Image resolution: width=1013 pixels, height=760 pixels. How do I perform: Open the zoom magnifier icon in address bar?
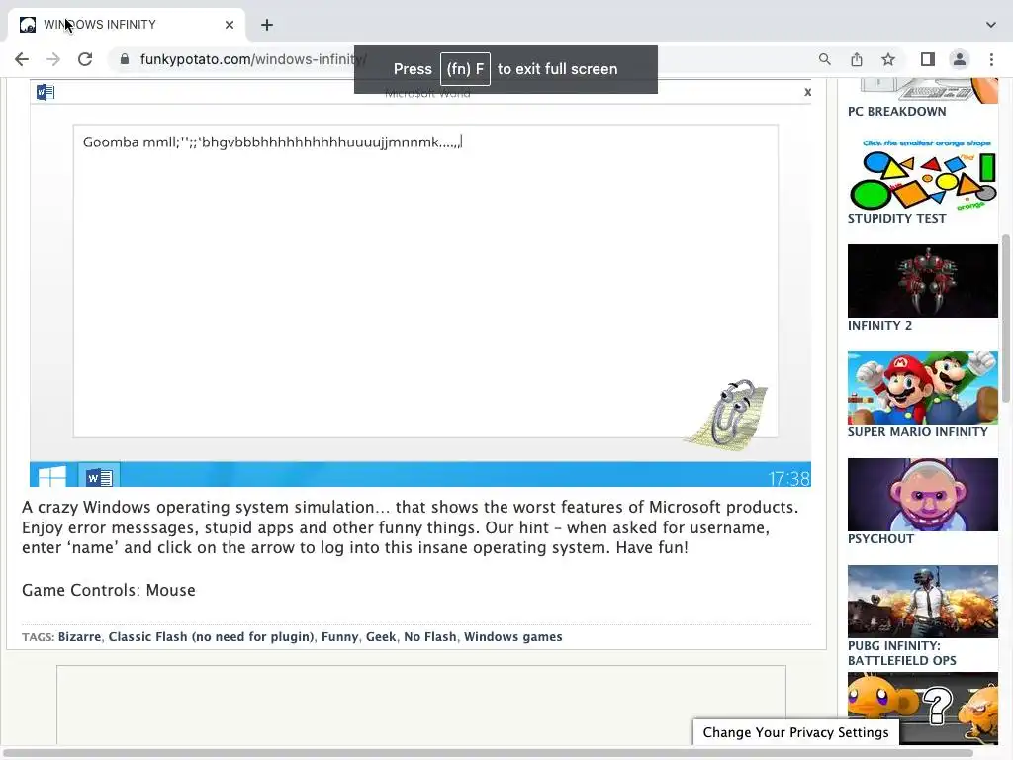point(824,59)
